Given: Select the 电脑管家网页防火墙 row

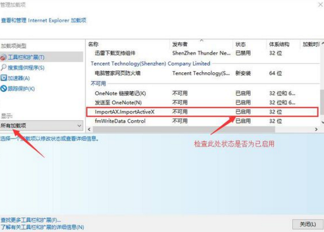Looking at the screenshot, I should point(203,73).
